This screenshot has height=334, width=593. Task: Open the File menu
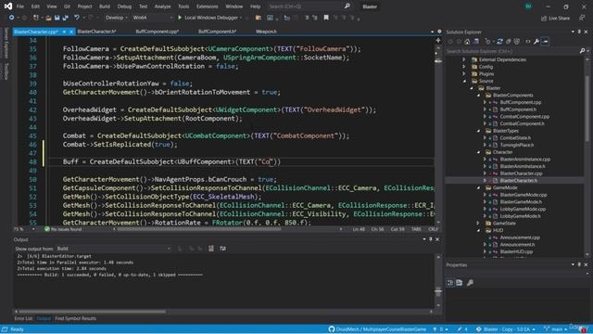pos(20,6)
